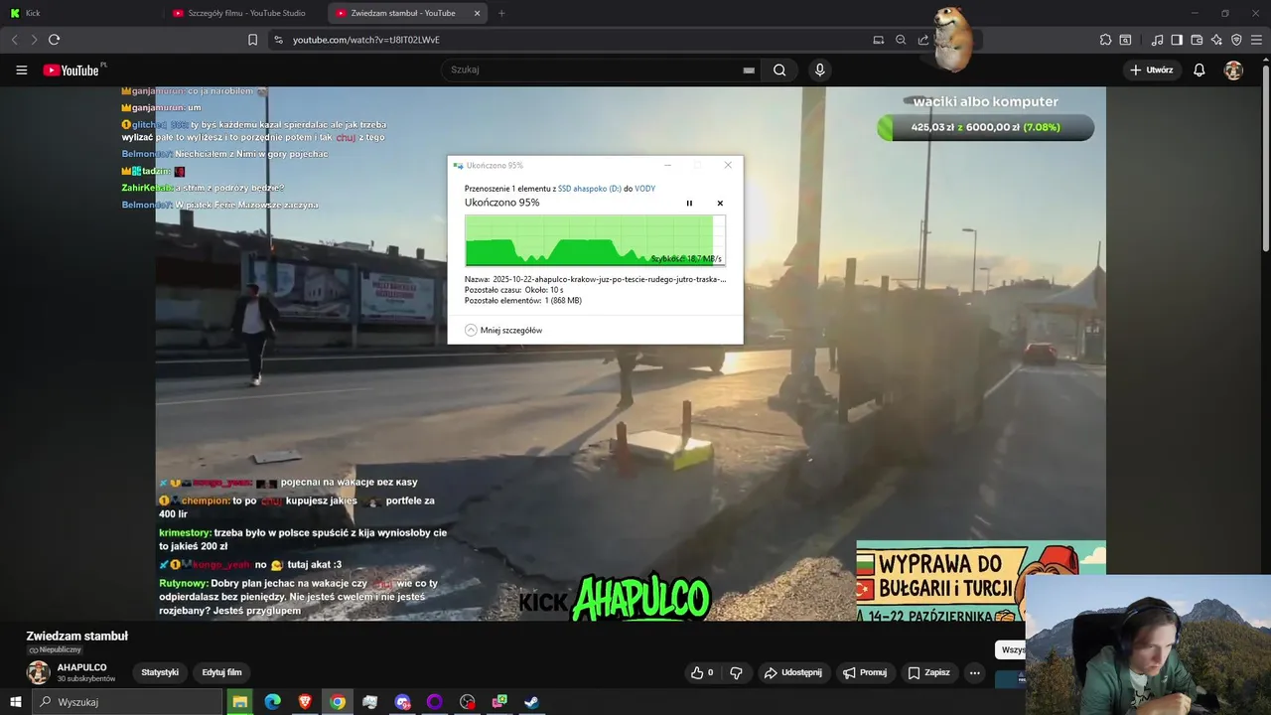
Task: Bookmark this page icon in address bar
Action: (252, 40)
